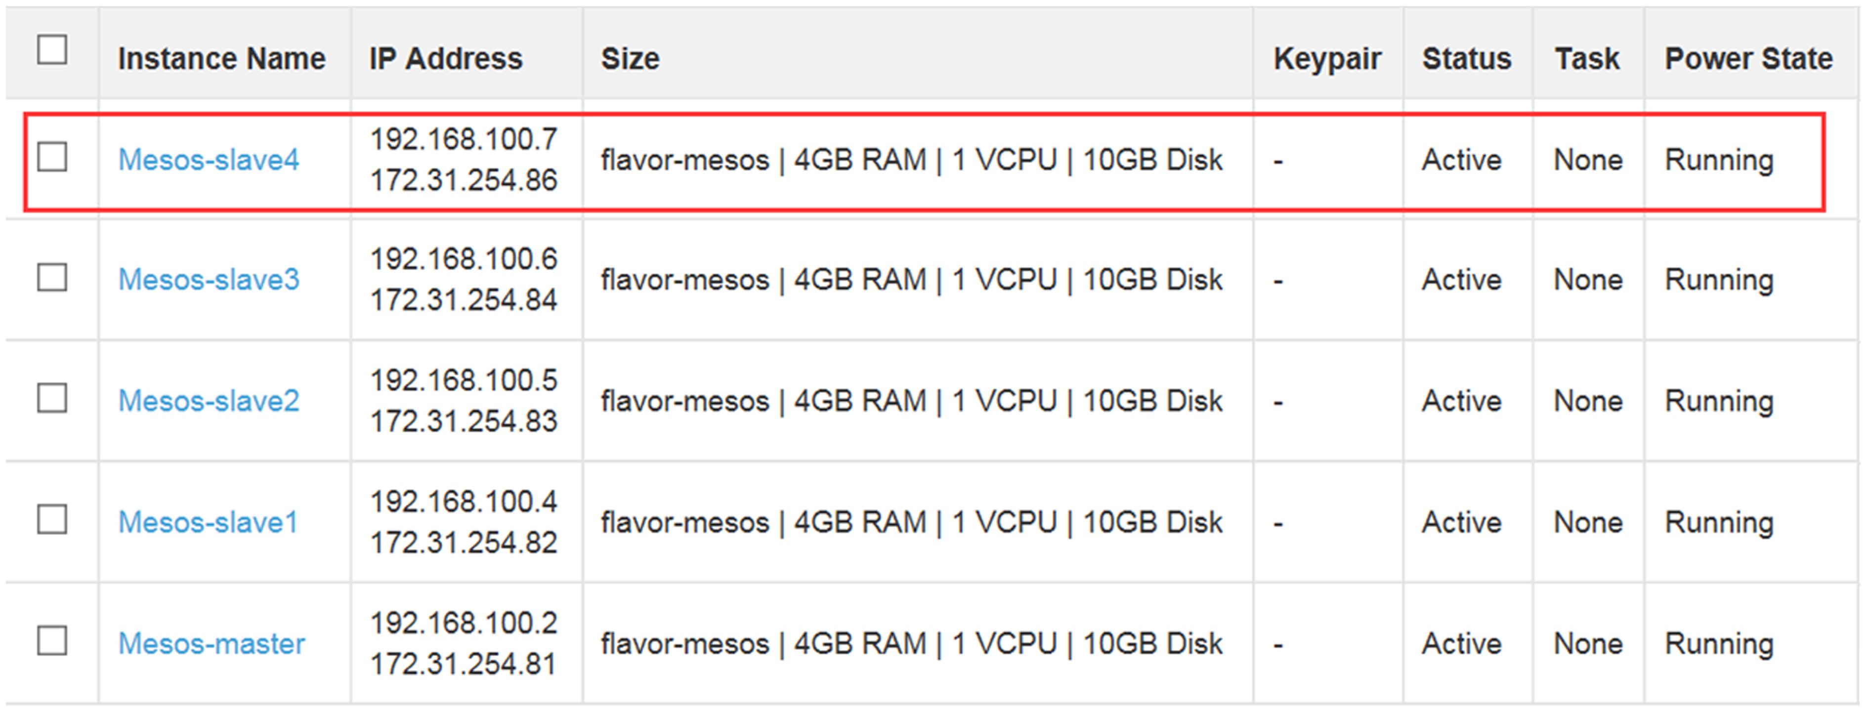The width and height of the screenshot is (1868, 712).
Task: Click the Mesos-slave2 instance name
Action: click(x=208, y=401)
